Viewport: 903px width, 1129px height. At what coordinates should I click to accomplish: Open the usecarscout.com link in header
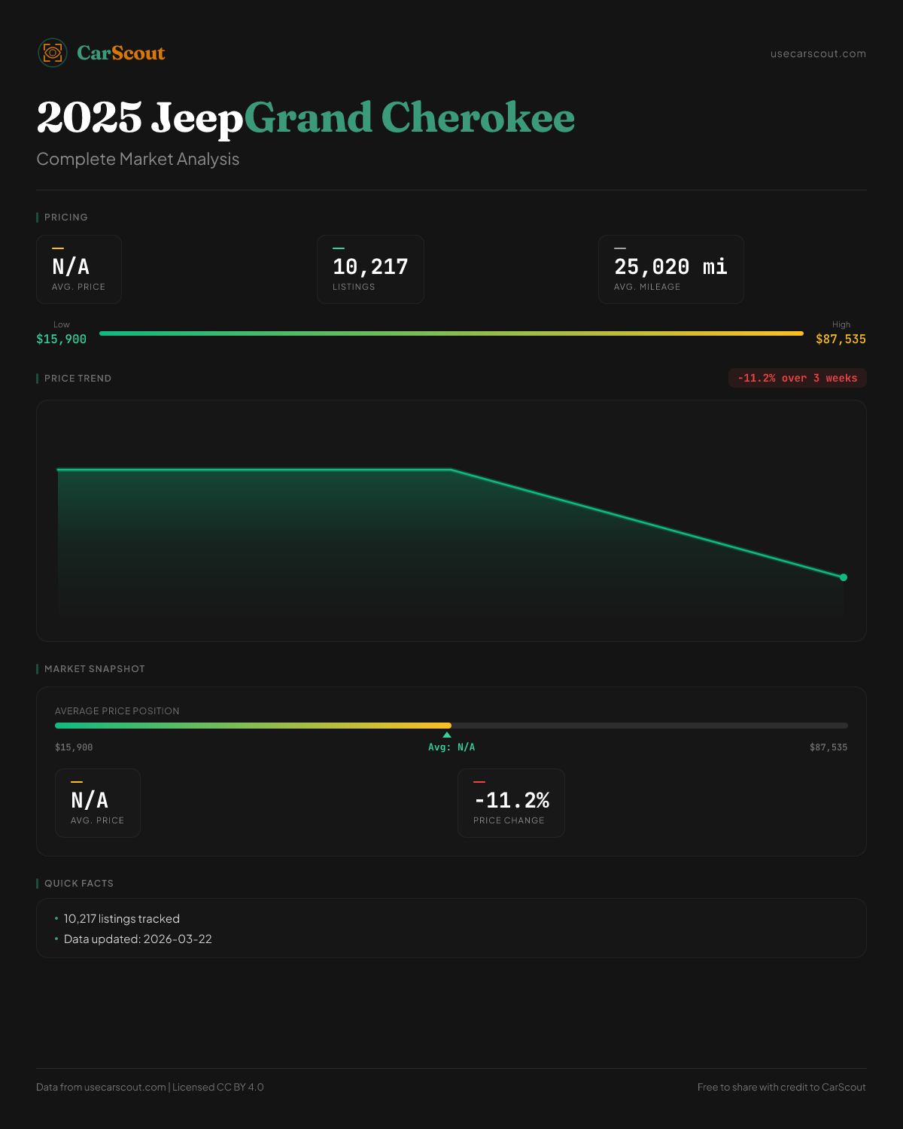[818, 53]
